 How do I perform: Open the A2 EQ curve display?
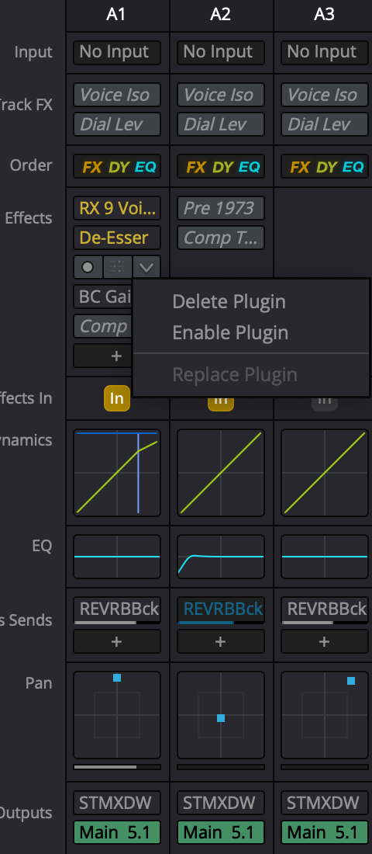(x=221, y=556)
